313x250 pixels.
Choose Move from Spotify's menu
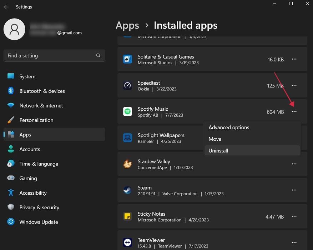click(x=215, y=139)
